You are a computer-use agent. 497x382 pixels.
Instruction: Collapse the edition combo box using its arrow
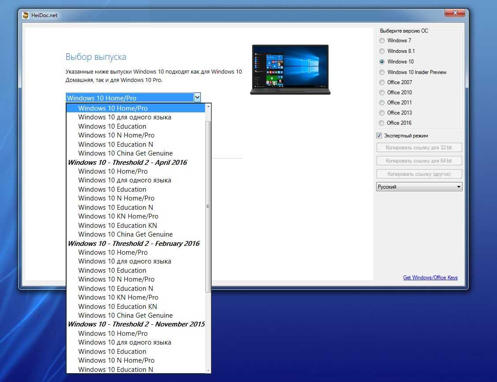(x=197, y=98)
